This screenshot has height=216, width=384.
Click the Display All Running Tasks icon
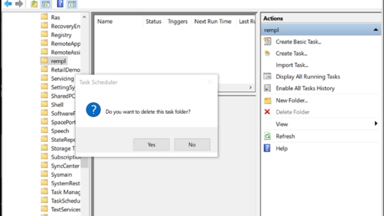tap(267, 76)
